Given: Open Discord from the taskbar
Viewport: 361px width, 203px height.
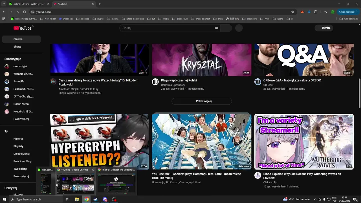Looking at the screenshot, I should click(105, 199).
